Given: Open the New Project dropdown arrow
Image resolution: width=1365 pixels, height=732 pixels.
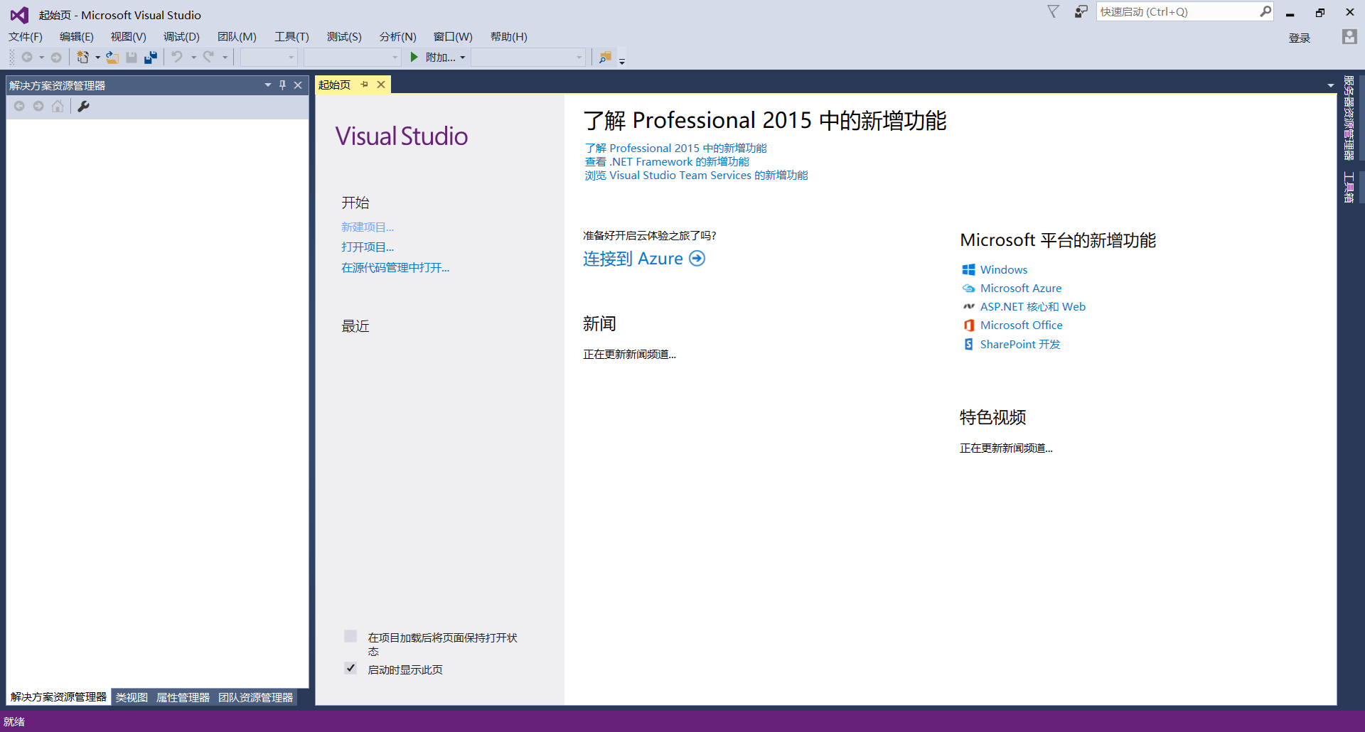Looking at the screenshot, I should click(97, 58).
